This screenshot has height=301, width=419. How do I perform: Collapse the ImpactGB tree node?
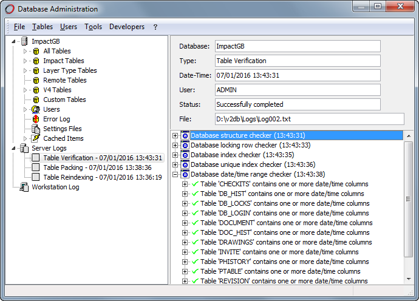point(13,41)
